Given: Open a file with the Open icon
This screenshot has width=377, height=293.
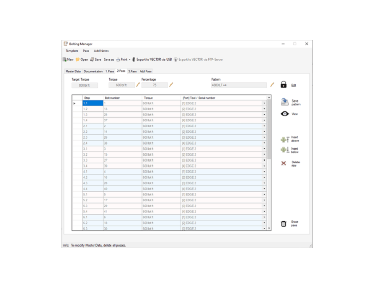Looking at the screenshot, I should coord(78,59).
